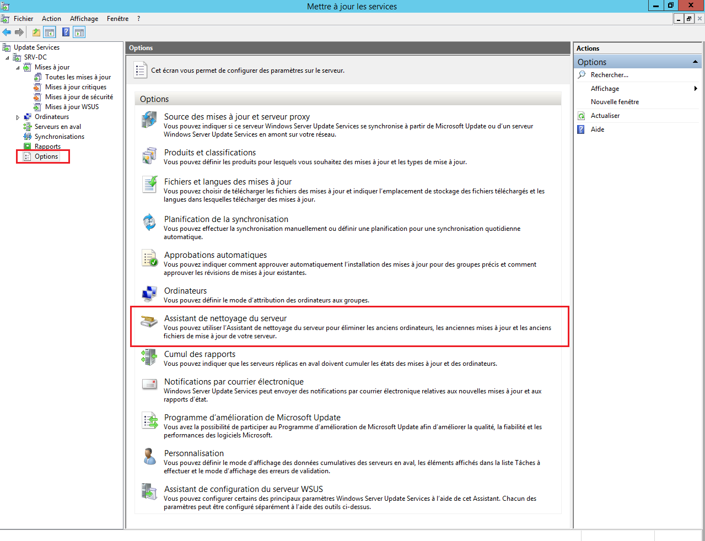Open Produits et classifications
Viewport: 705px width, 541px height.
click(x=210, y=153)
